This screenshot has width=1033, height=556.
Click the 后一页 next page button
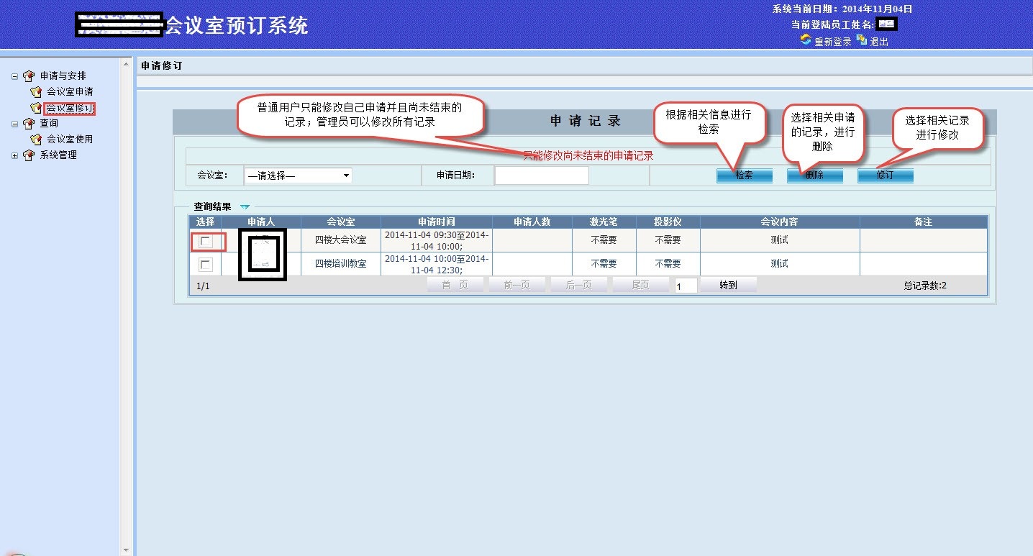coord(578,286)
